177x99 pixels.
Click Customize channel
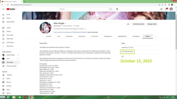pos(138,24)
